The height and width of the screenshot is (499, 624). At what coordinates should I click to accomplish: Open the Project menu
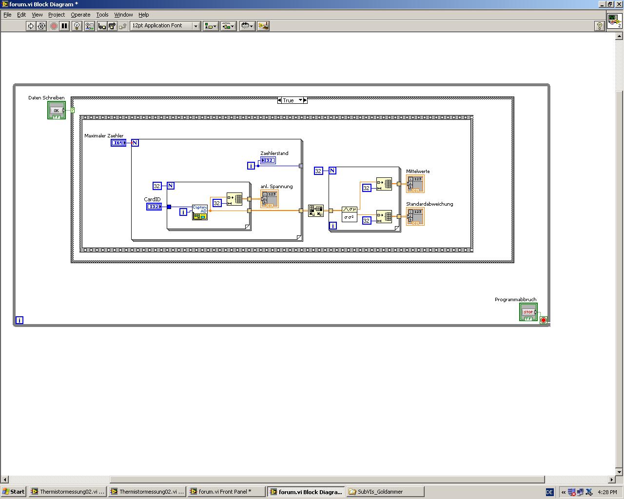[x=57, y=15]
